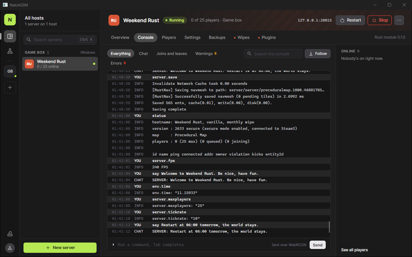
Task: Restart the Weekend Rust server
Action: point(351,20)
